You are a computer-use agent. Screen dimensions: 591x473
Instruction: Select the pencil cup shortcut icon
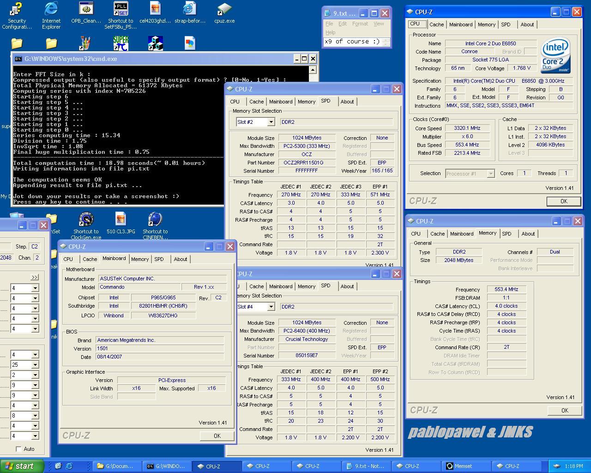click(x=86, y=43)
